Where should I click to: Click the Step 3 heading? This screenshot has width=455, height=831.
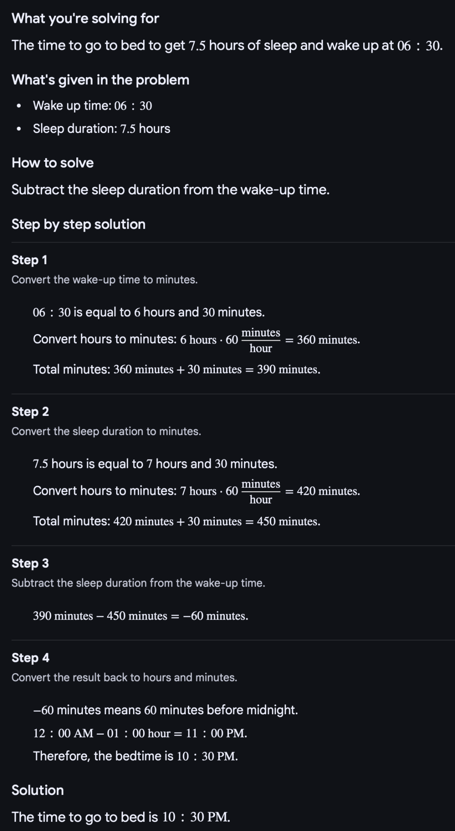click(30, 563)
